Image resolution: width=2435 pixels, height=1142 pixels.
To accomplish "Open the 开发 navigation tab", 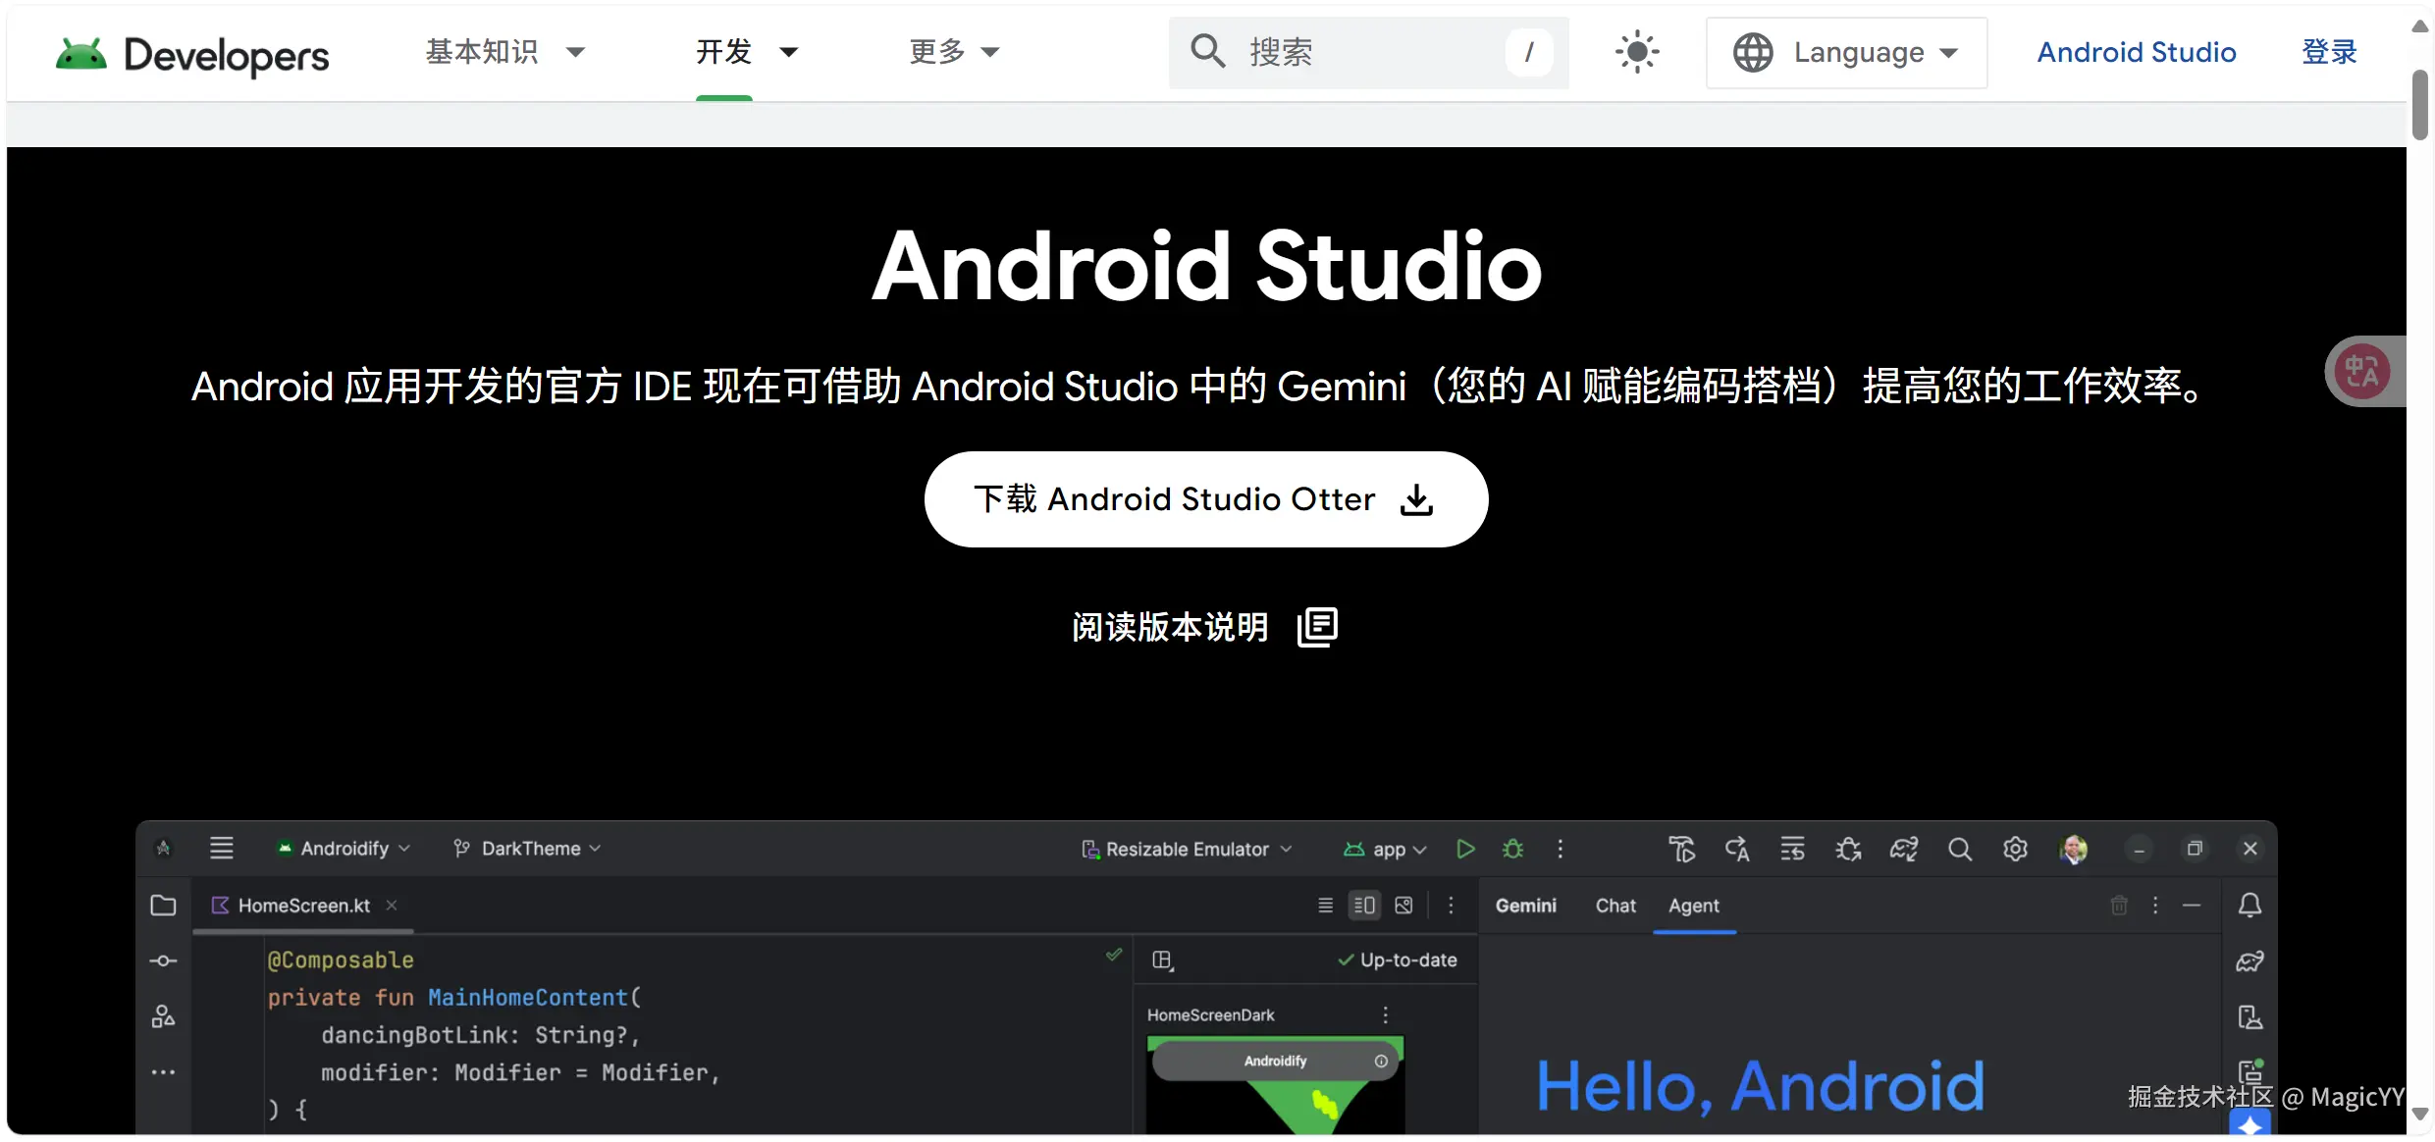I will pyautogui.click(x=724, y=52).
